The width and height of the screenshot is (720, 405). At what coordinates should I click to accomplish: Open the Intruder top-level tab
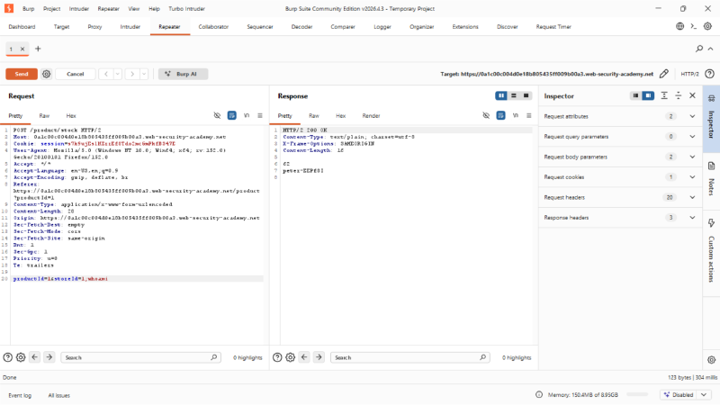tap(130, 27)
